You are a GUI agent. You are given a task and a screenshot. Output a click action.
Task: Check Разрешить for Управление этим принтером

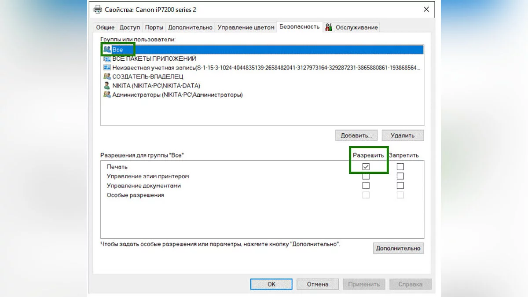tap(366, 176)
